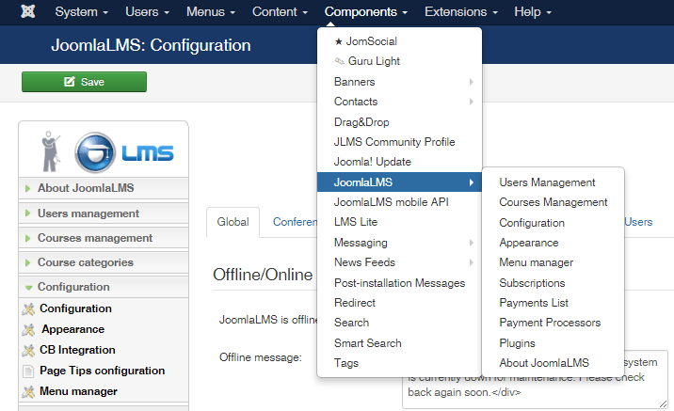The image size is (674, 411).
Task: Click the tools icon beside Menu manager sidebar item
Action: (x=28, y=391)
